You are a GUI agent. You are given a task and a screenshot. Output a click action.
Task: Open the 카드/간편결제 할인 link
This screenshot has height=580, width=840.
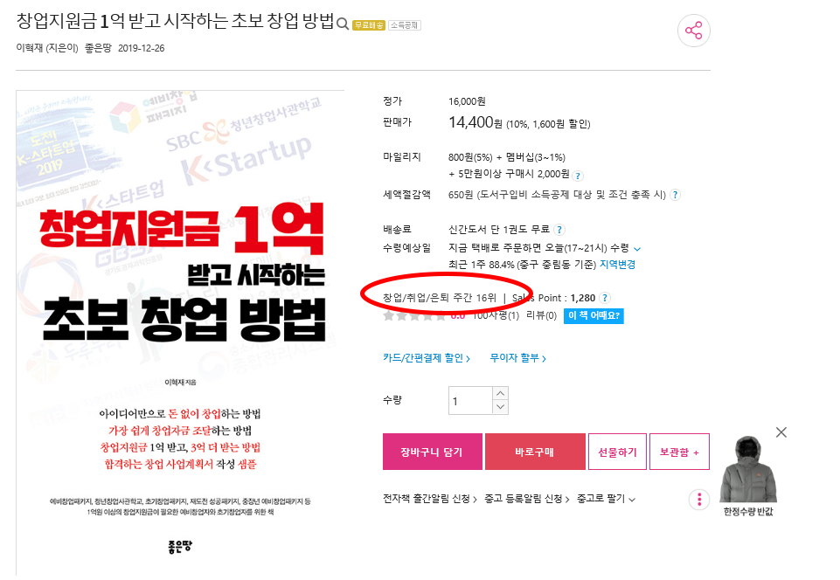(427, 358)
